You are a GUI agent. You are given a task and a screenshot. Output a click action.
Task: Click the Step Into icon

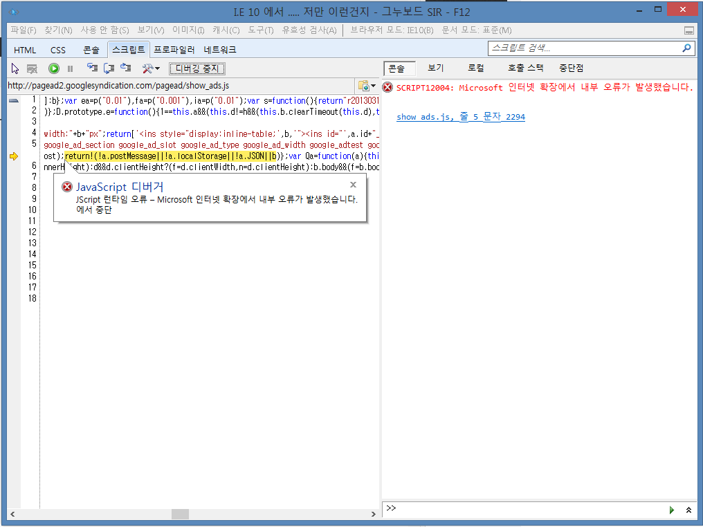(x=92, y=68)
